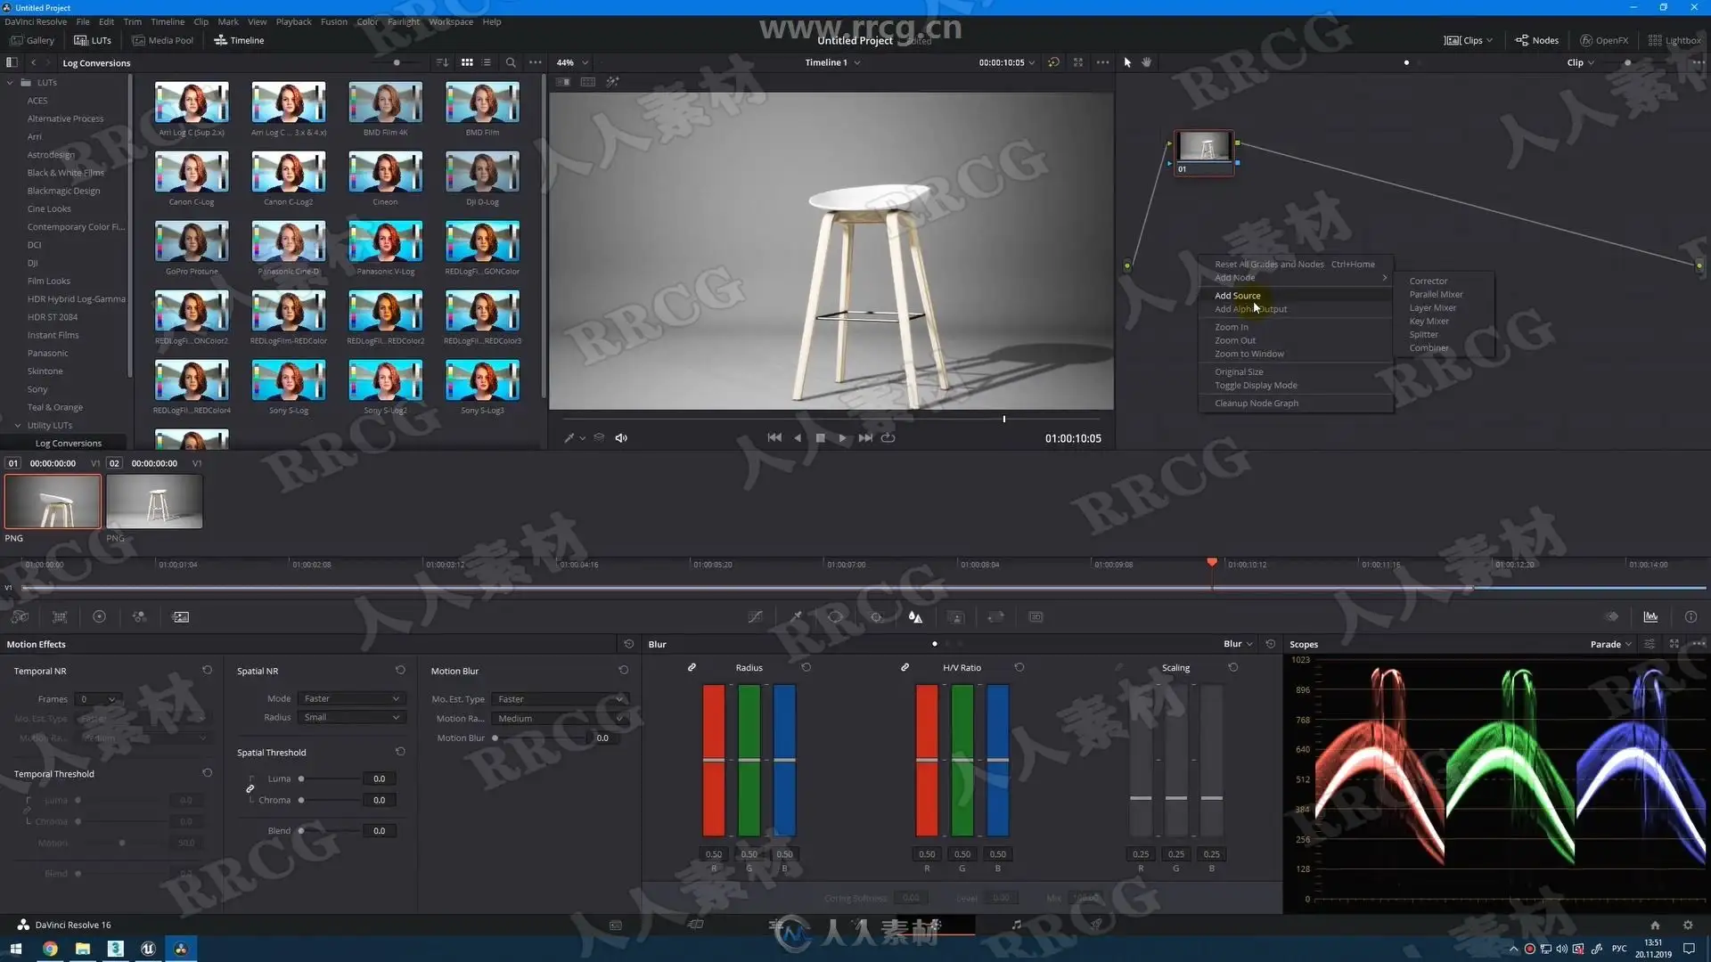Open the Temporal NR Frames dropdown
The width and height of the screenshot is (1711, 962).
click(97, 699)
